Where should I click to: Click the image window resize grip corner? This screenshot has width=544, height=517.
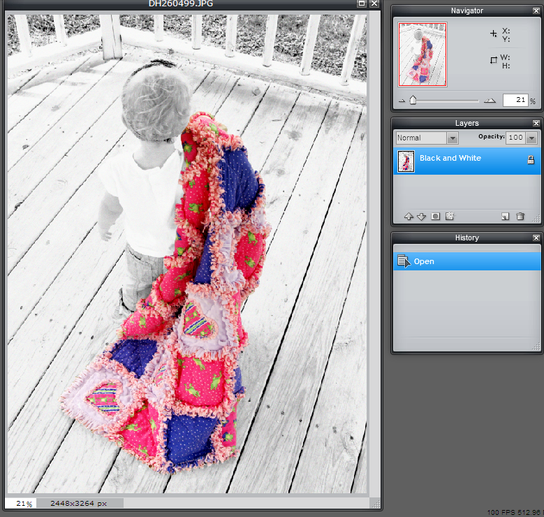click(375, 503)
